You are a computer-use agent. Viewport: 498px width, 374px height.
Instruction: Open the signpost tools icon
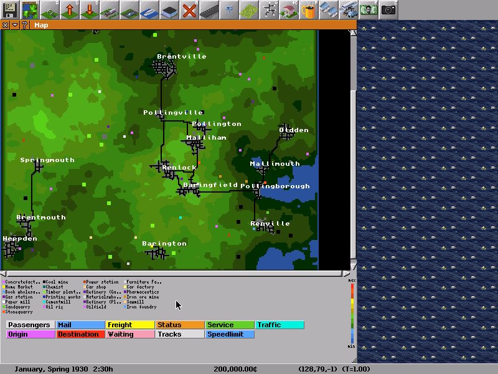[x=229, y=9]
